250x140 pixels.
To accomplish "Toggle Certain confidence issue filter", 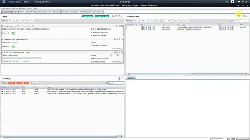I will (168, 21).
